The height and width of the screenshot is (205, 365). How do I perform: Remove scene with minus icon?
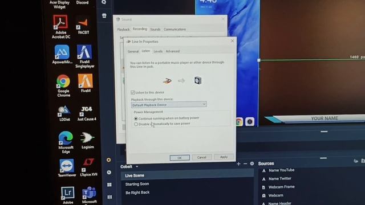tap(245, 164)
